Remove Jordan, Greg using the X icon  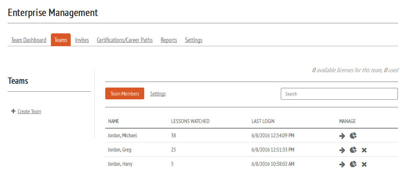[364, 150]
